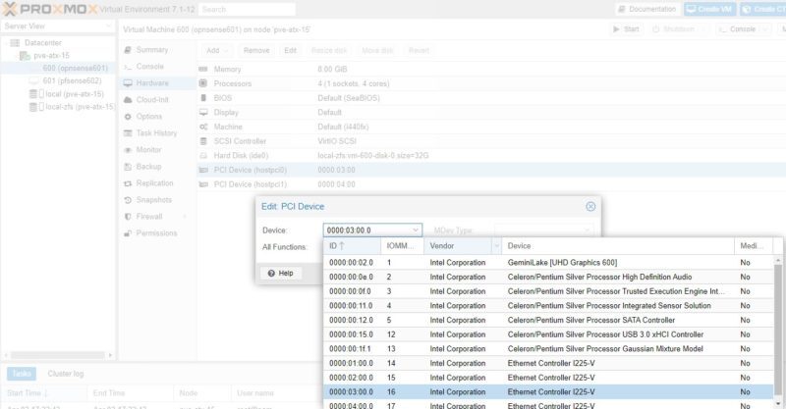Choose the High Definition Audio device
786x409 pixels.
tap(548, 277)
